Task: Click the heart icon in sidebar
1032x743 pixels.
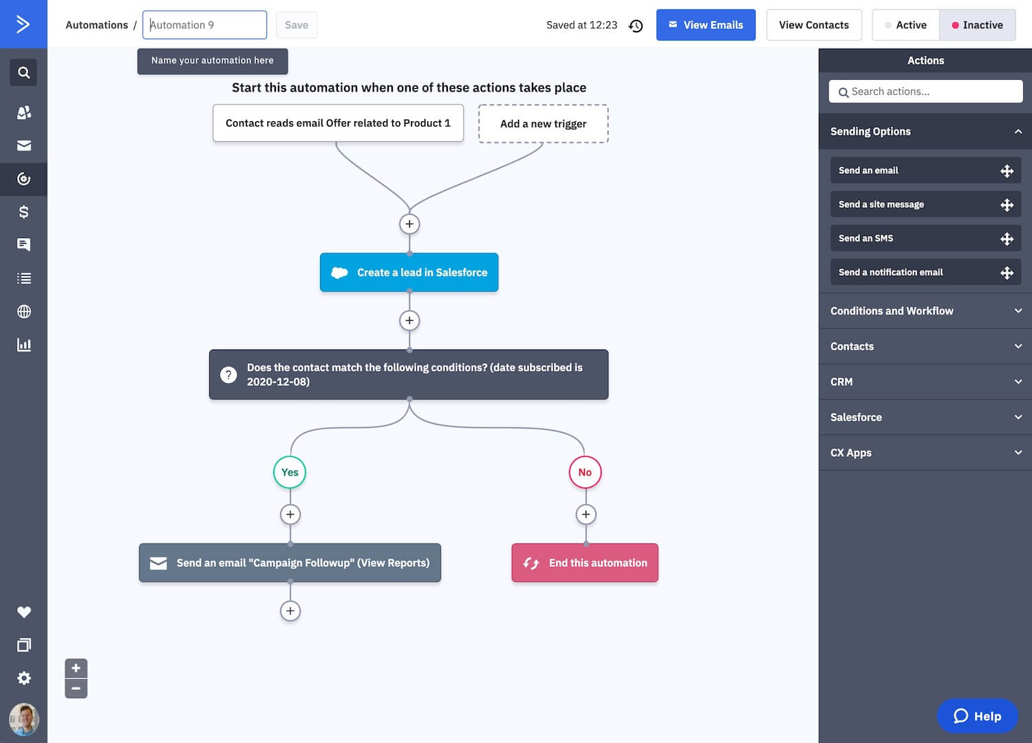Action: pyautogui.click(x=23, y=612)
